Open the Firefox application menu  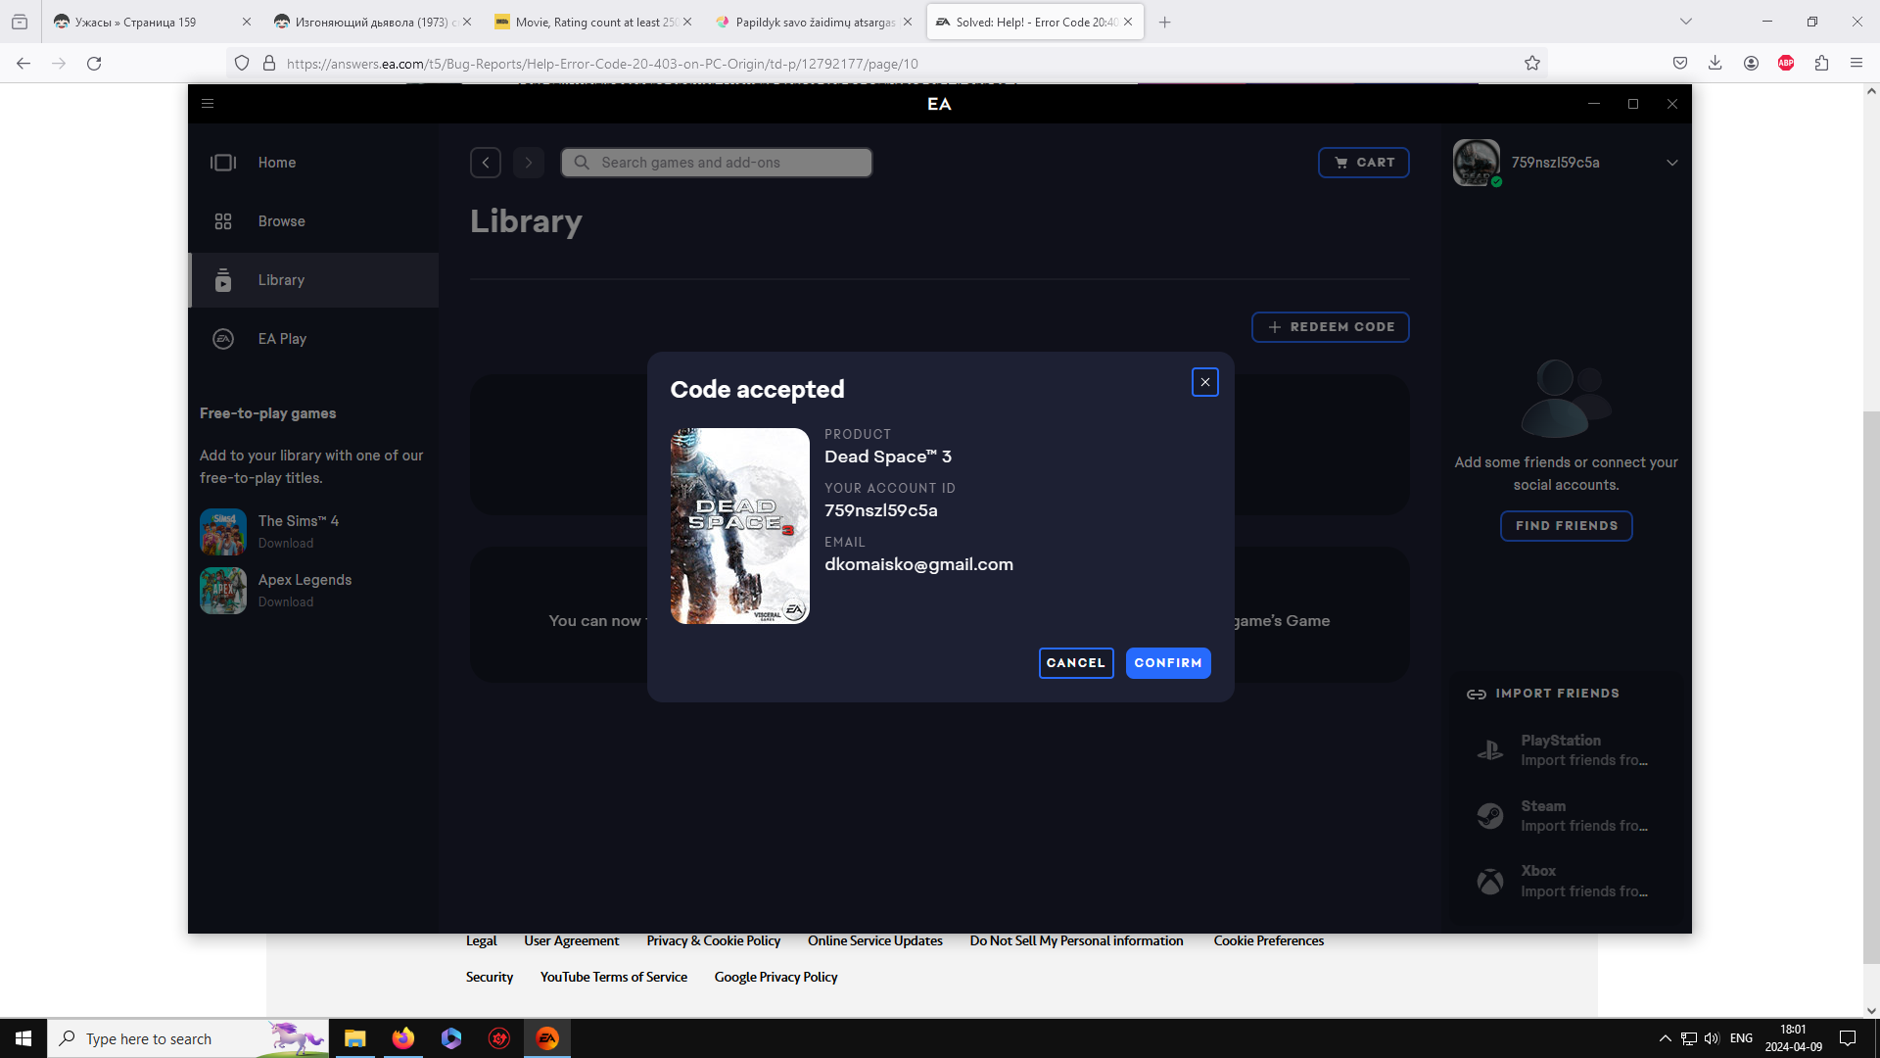pos(1856,64)
